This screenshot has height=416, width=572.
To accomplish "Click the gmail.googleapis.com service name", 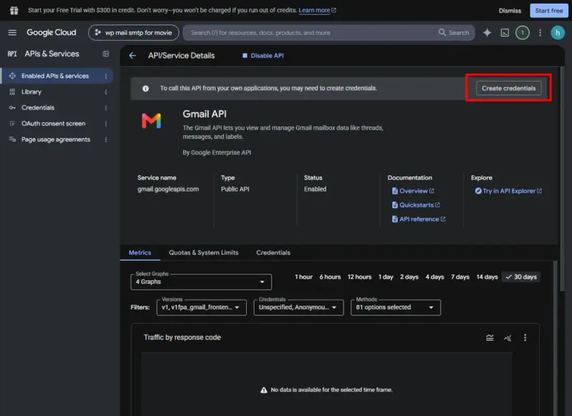I will 168,189.
